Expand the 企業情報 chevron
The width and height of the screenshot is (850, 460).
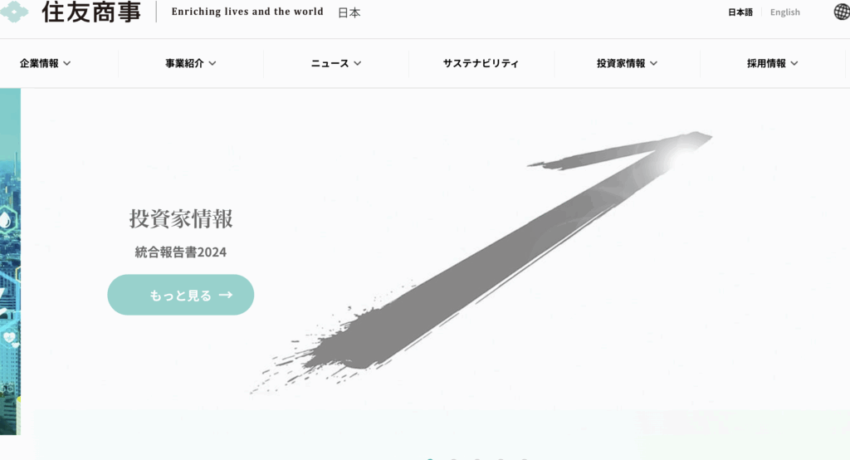66,63
